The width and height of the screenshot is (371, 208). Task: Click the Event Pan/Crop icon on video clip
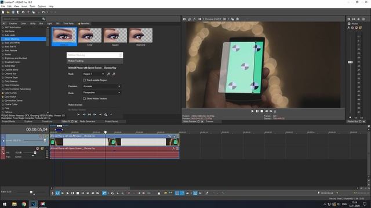click(169, 136)
